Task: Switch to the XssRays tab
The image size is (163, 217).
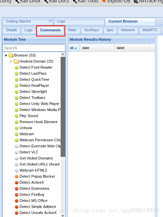Action: [92, 30]
